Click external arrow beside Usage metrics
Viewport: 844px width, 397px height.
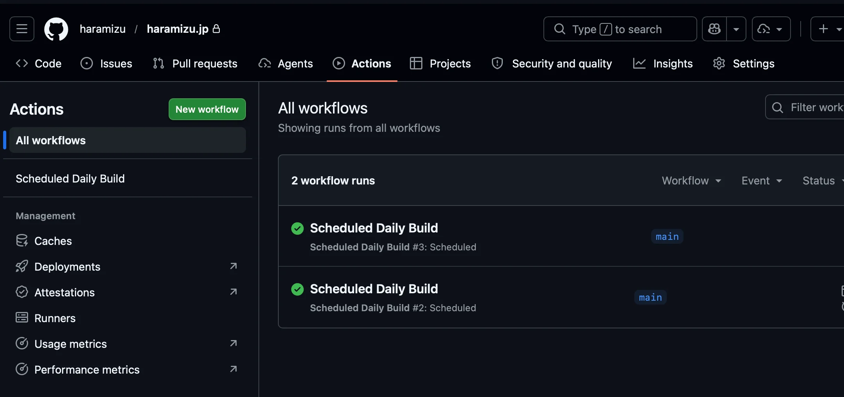tap(233, 343)
